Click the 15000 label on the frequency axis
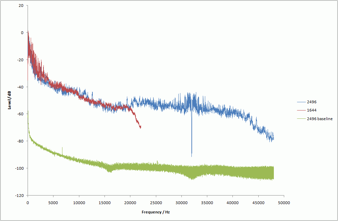 tap(105, 202)
